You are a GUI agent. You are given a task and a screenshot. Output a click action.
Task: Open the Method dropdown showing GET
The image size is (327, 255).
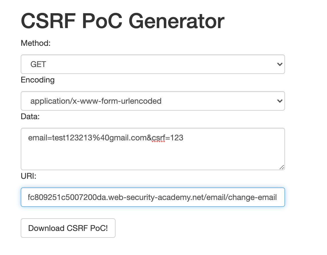[x=153, y=64]
